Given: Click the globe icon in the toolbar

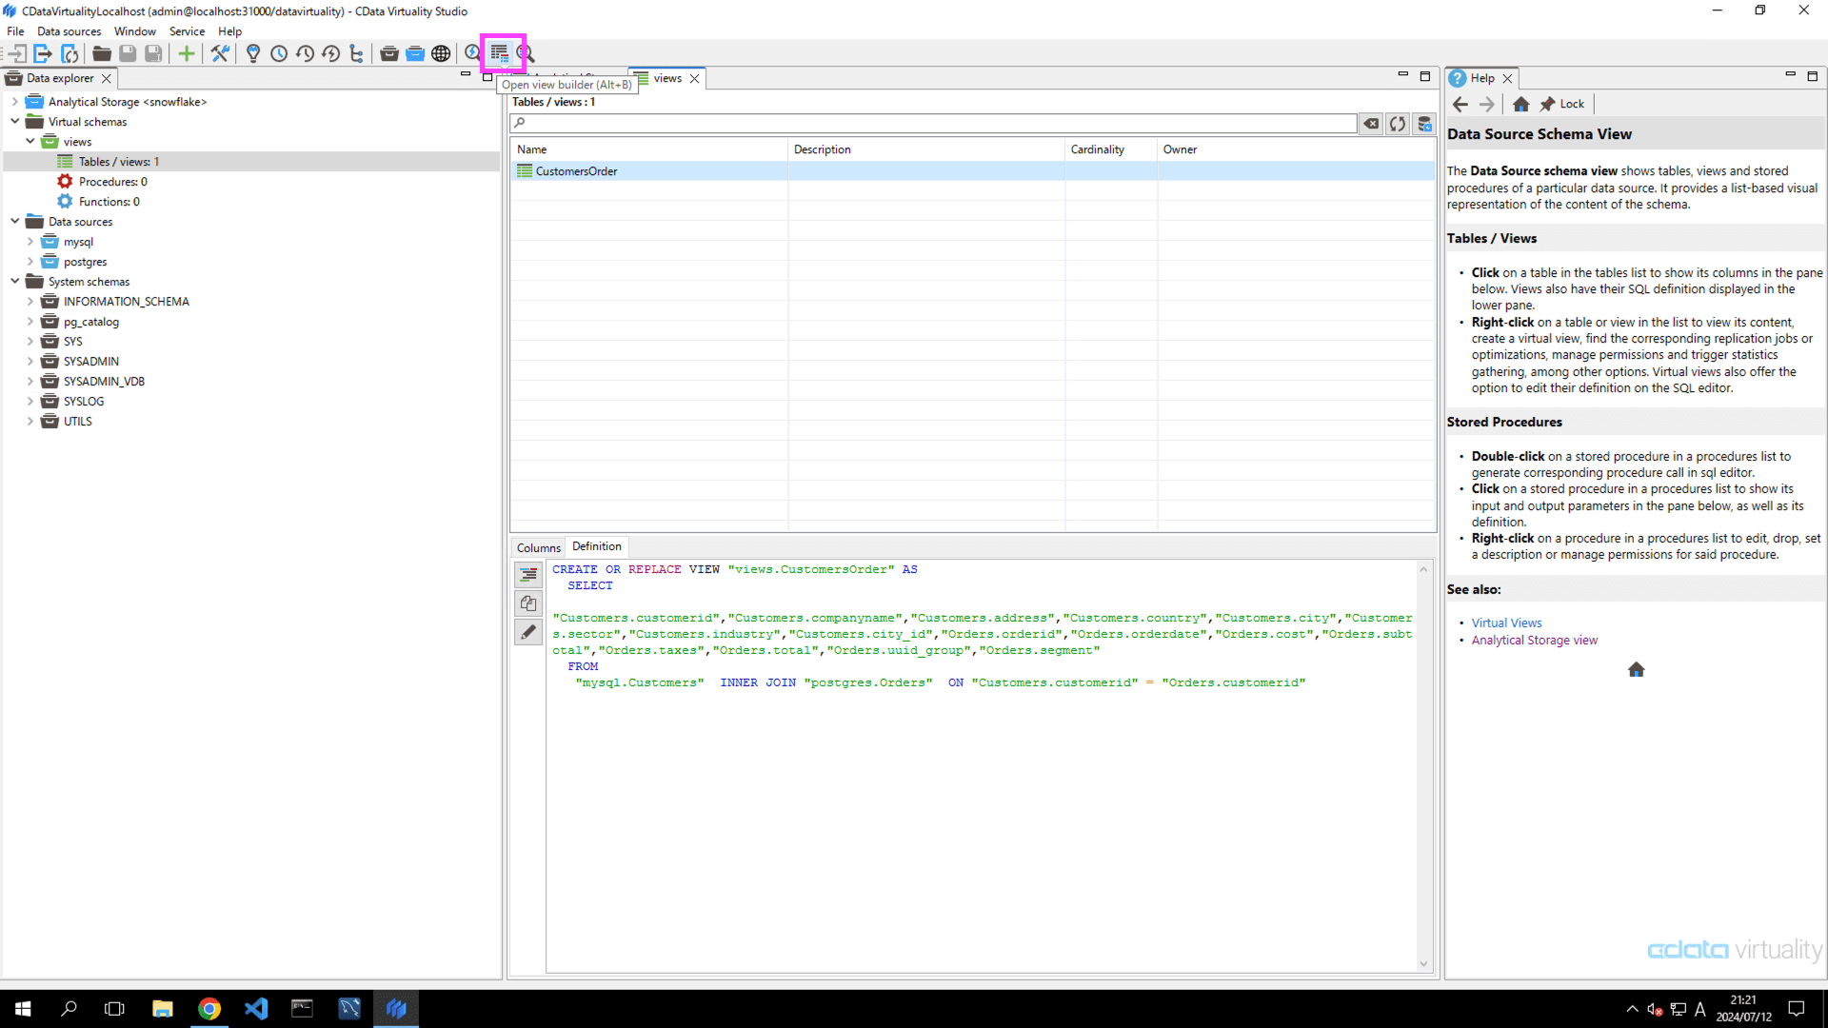Looking at the screenshot, I should (441, 53).
